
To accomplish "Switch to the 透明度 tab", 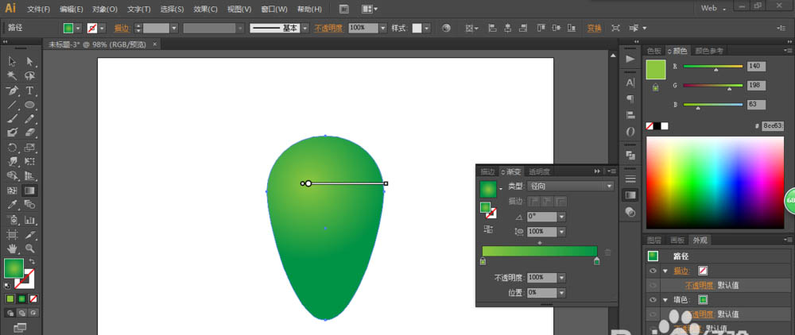I will click(x=539, y=171).
